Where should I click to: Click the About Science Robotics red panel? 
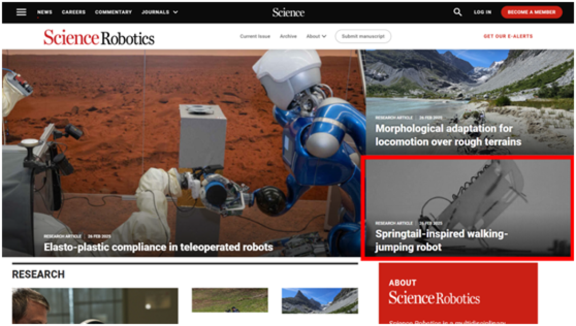click(x=458, y=294)
